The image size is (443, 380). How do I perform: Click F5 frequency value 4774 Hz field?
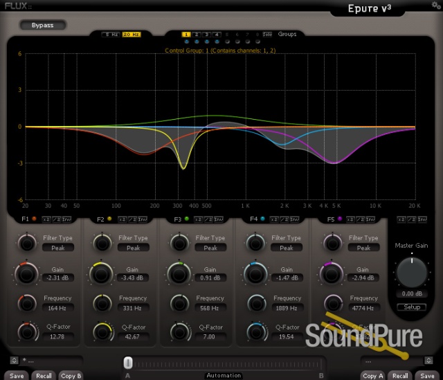click(x=363, y=308)
